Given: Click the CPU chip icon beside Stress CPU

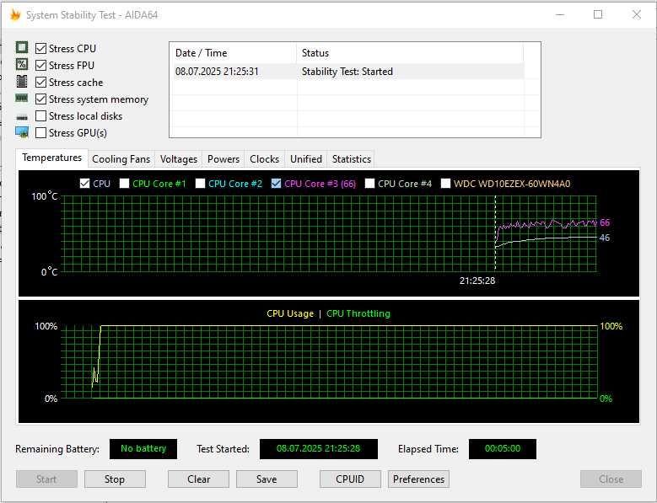Looking at the screenshot, I should click(x=22, y=48).
